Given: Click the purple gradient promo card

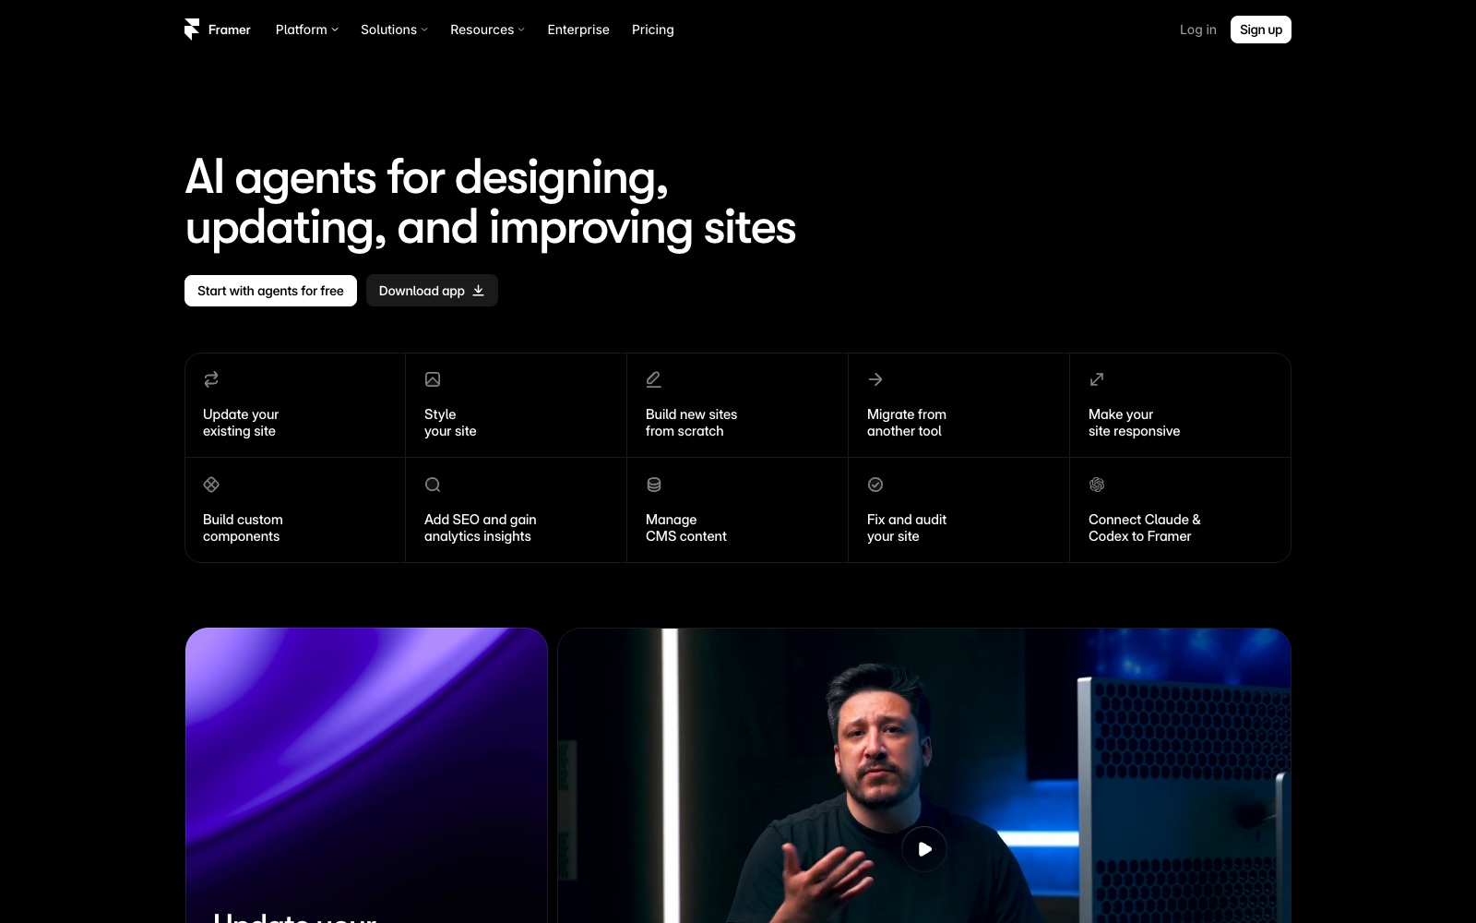Looking at the screenshot, I should coord(366,775).
